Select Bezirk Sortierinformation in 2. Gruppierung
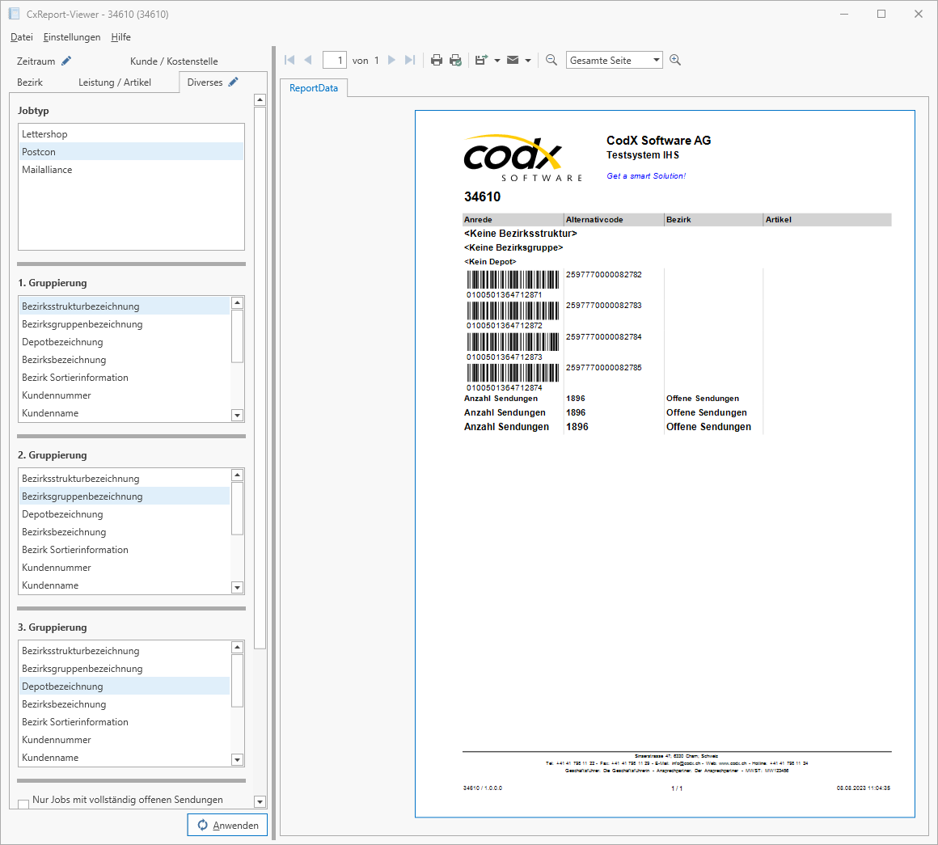This screenshot has height=845, width=938. (125, 550)
